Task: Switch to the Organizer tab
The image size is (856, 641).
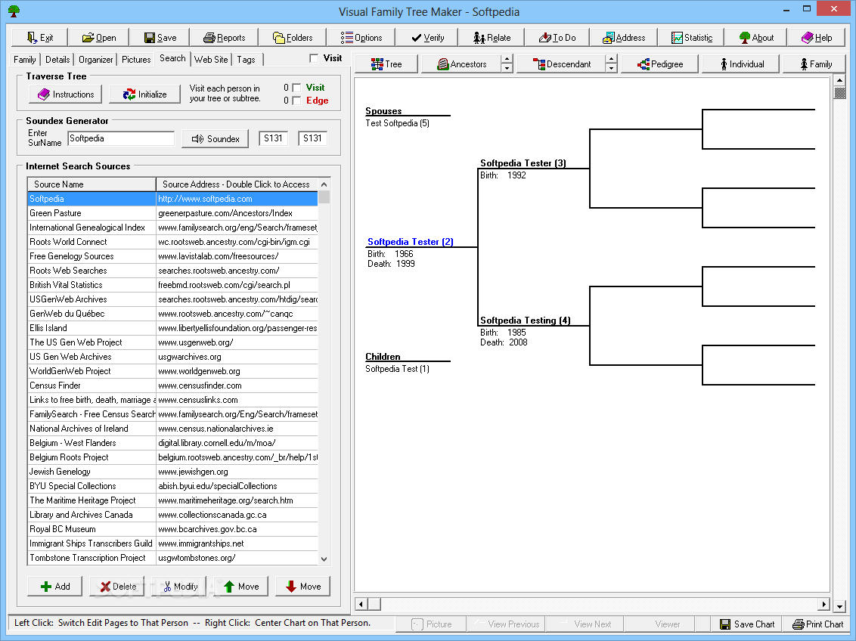Action: click(x=95, y=60)
